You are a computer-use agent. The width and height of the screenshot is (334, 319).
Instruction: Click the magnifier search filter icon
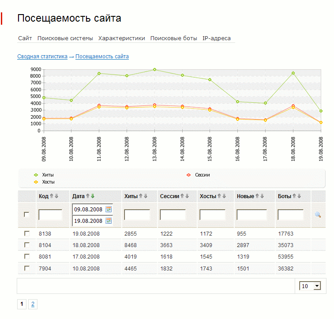click(318, 215)
